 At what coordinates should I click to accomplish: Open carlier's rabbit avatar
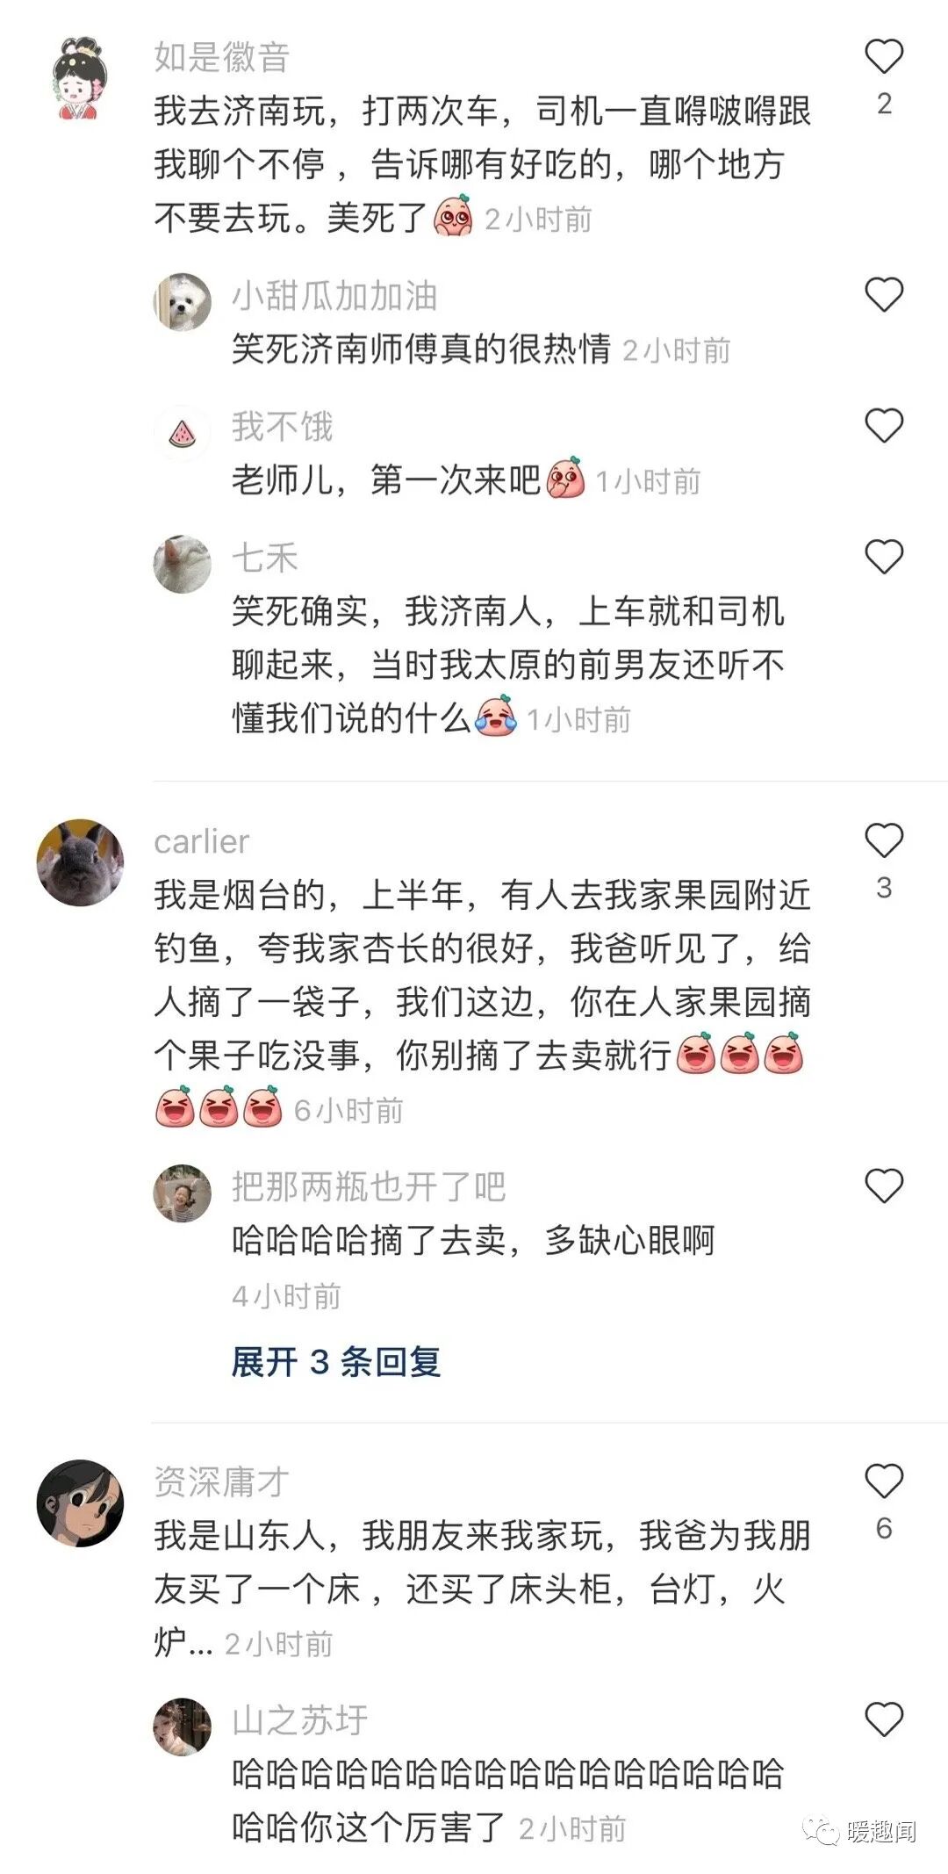tap(80, 862)
